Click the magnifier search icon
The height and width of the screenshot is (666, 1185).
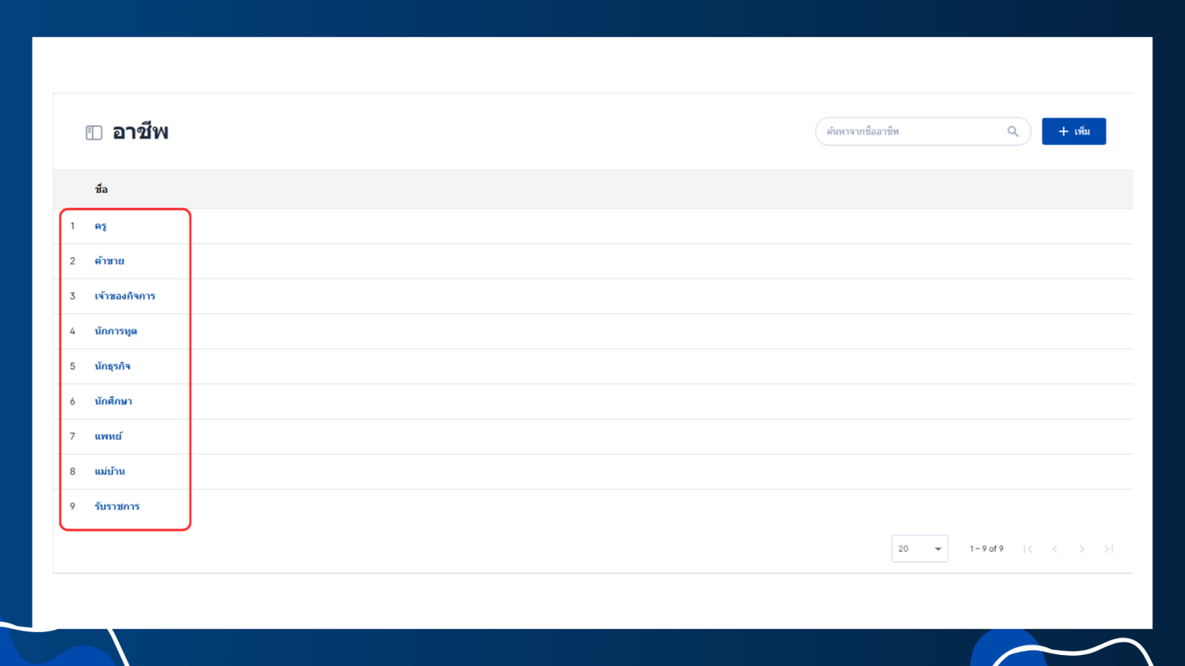pos(1012,131)
